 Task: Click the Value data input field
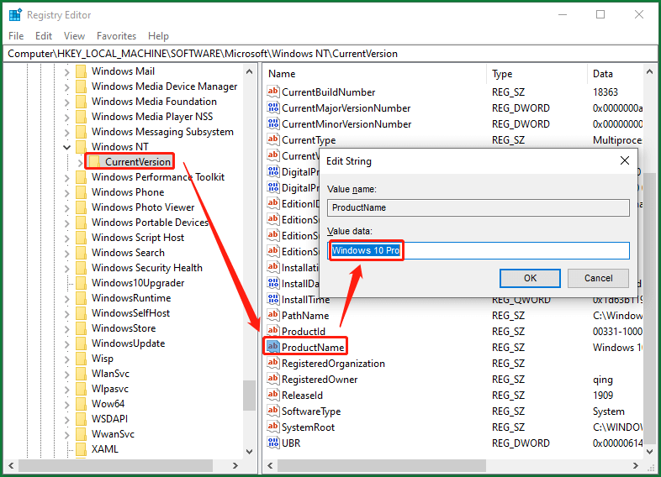tap(479, 250)
